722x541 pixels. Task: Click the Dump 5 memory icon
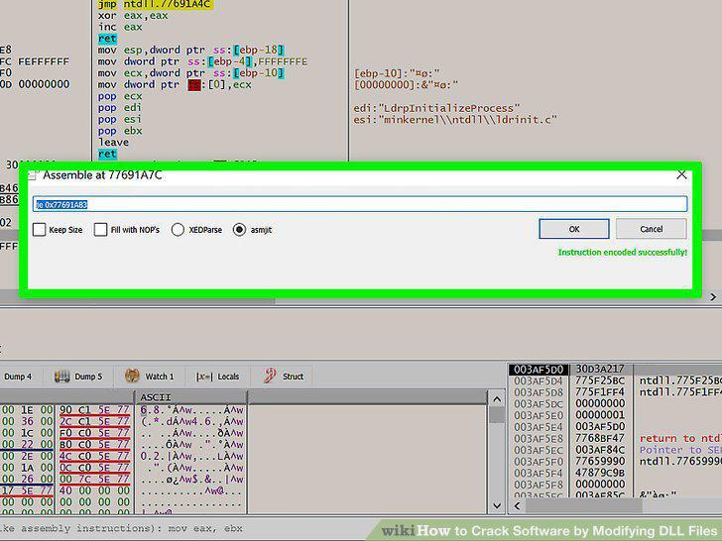61,377
